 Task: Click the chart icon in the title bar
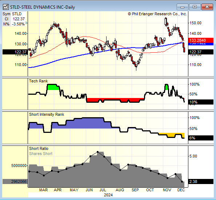tap(6, 7)
